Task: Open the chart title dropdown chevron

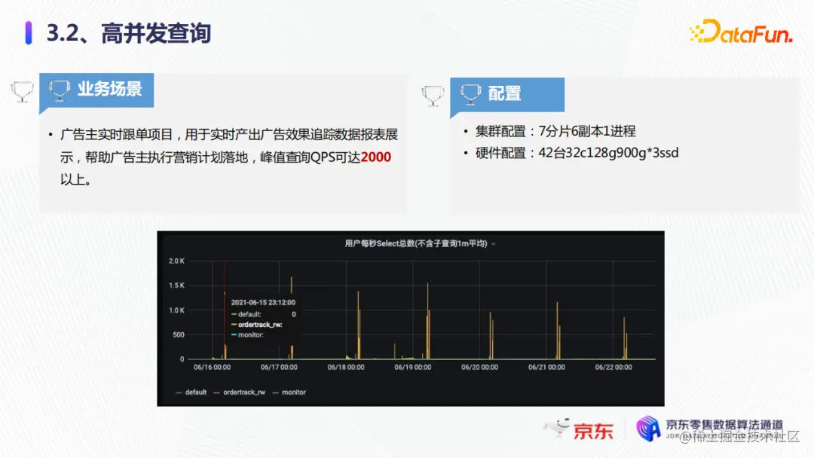Action: [x=493, y=244]
